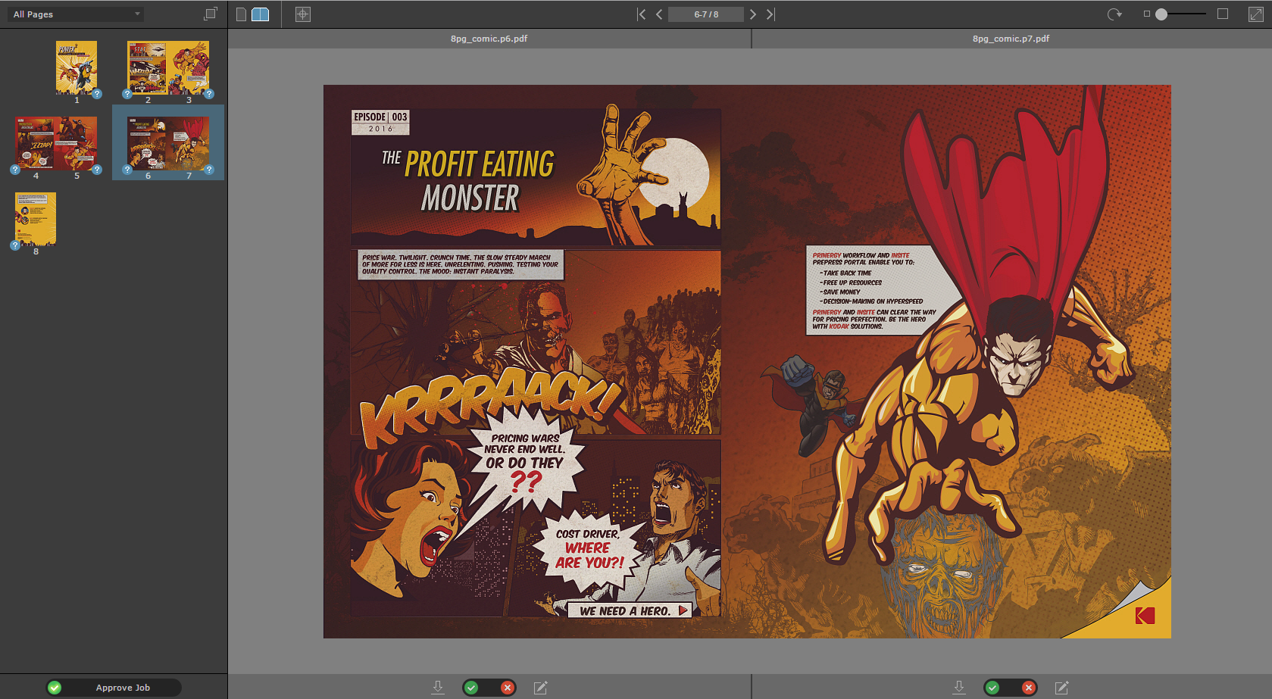
Task: Jump to the first page
Action: [641, 14]
